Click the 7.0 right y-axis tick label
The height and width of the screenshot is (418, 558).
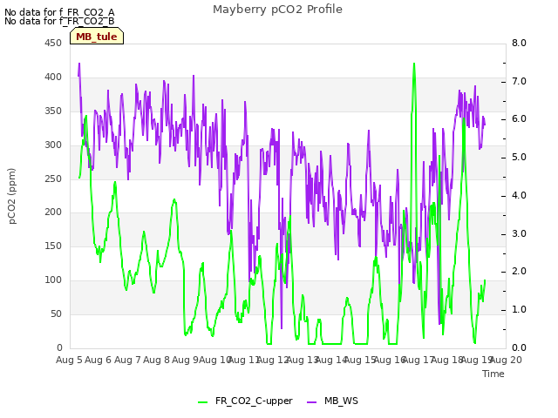tap(519, 81)
